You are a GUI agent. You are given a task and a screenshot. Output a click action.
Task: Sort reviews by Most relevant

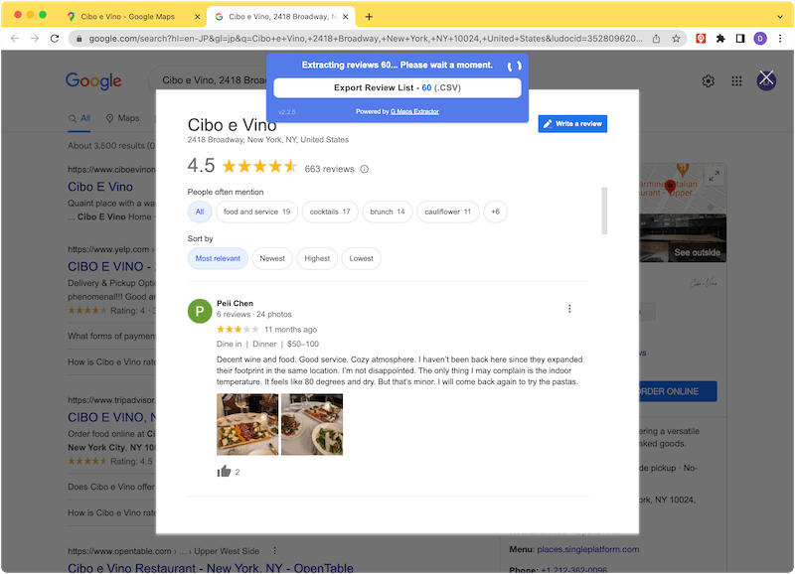218,258
